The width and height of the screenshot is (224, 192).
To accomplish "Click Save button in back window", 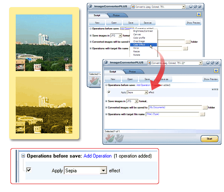I will pyautogui.click(x=131, y=23).
